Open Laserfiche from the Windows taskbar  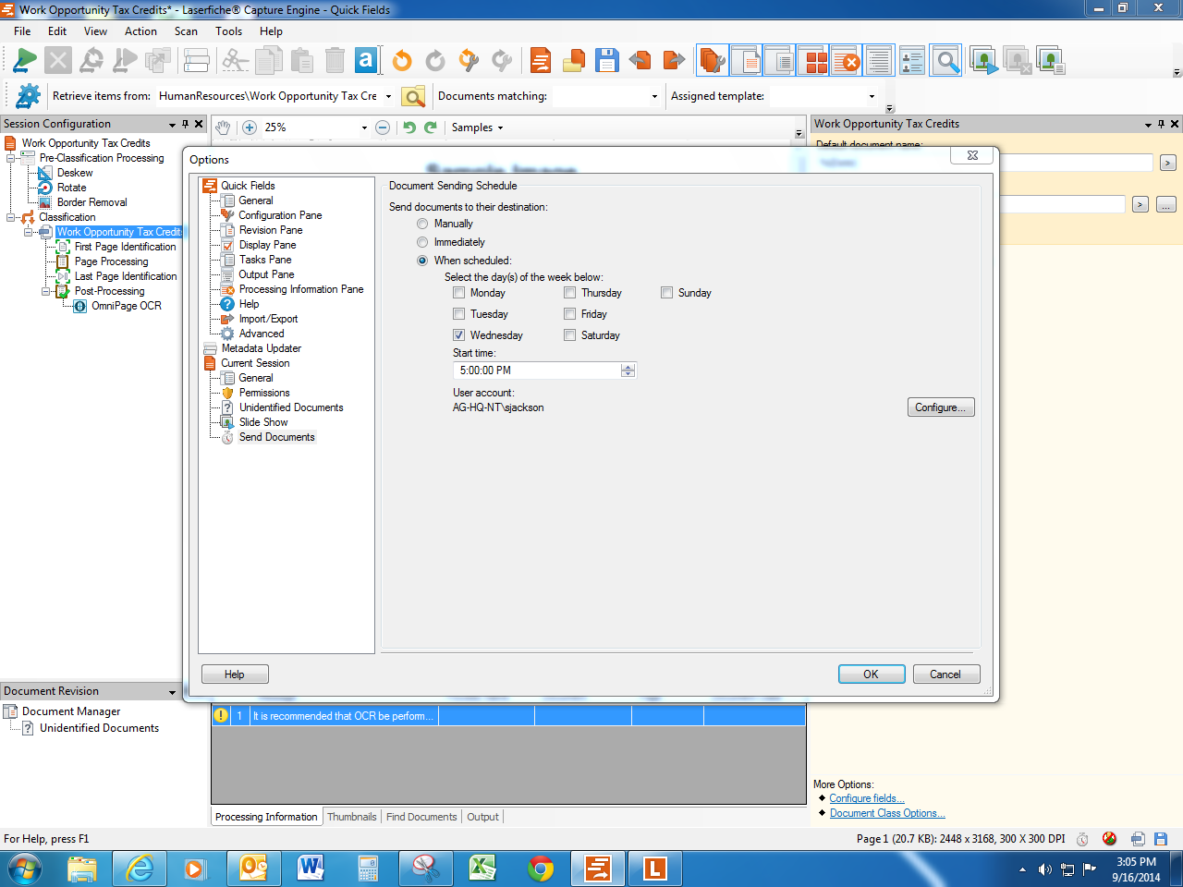pos(655,869)
